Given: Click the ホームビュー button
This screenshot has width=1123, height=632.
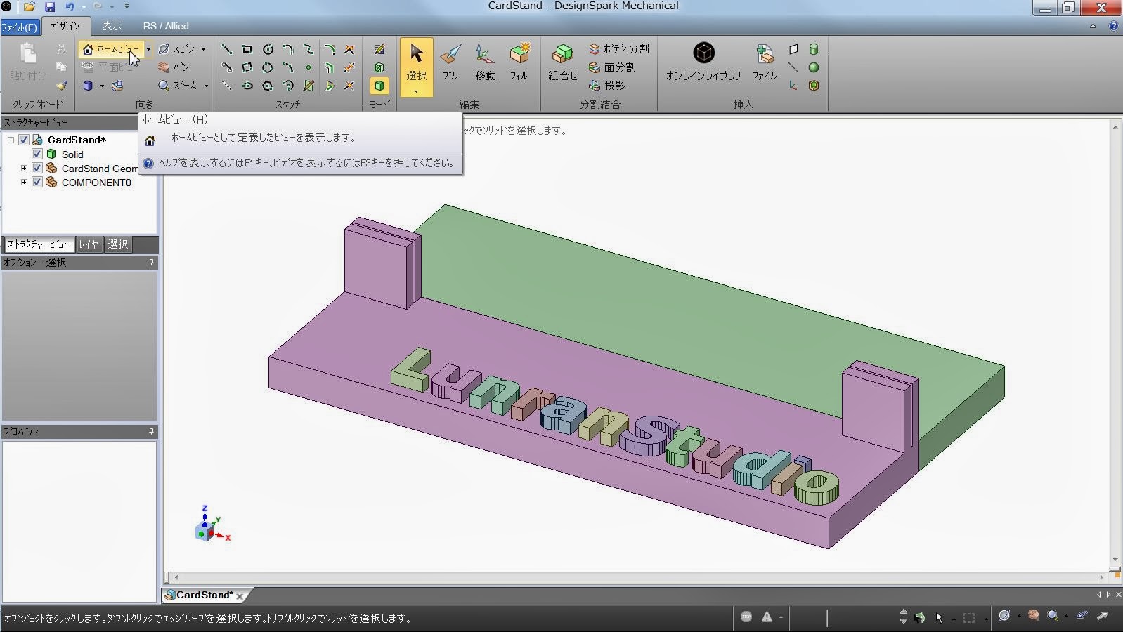Looking at the screenshot, I should pyautogui.click(x=111, y=49).
